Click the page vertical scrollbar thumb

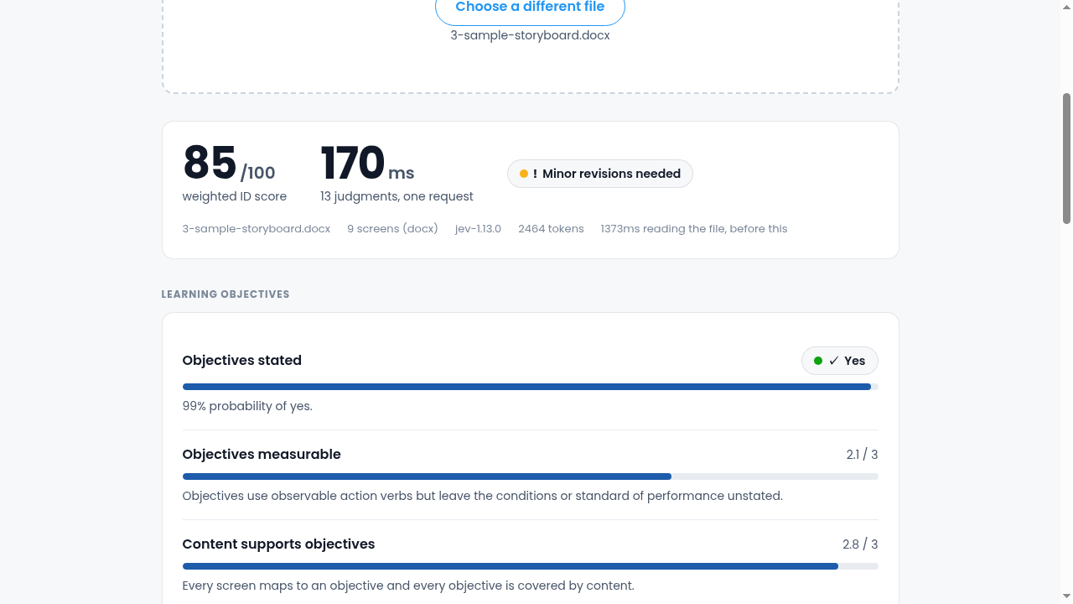tap(1066, 159)
